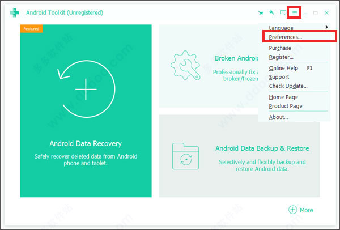Choose Support in the menu
Viewport: 340px width, 230px height.
[x=279, y=77]
